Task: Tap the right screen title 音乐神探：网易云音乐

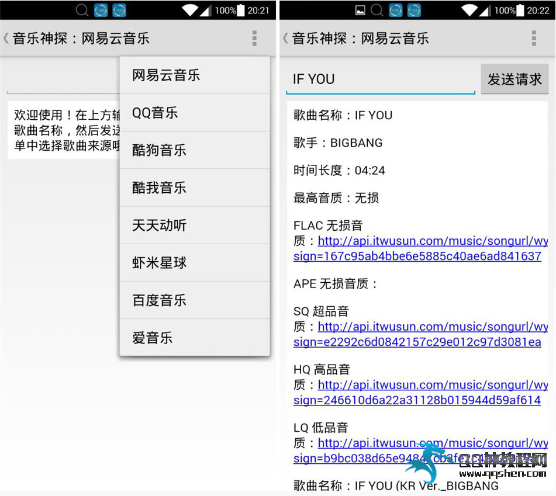Action: coord(361,38)
